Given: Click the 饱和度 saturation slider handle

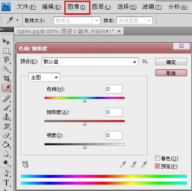Looking at the screenshot, I should pos(84,124).
